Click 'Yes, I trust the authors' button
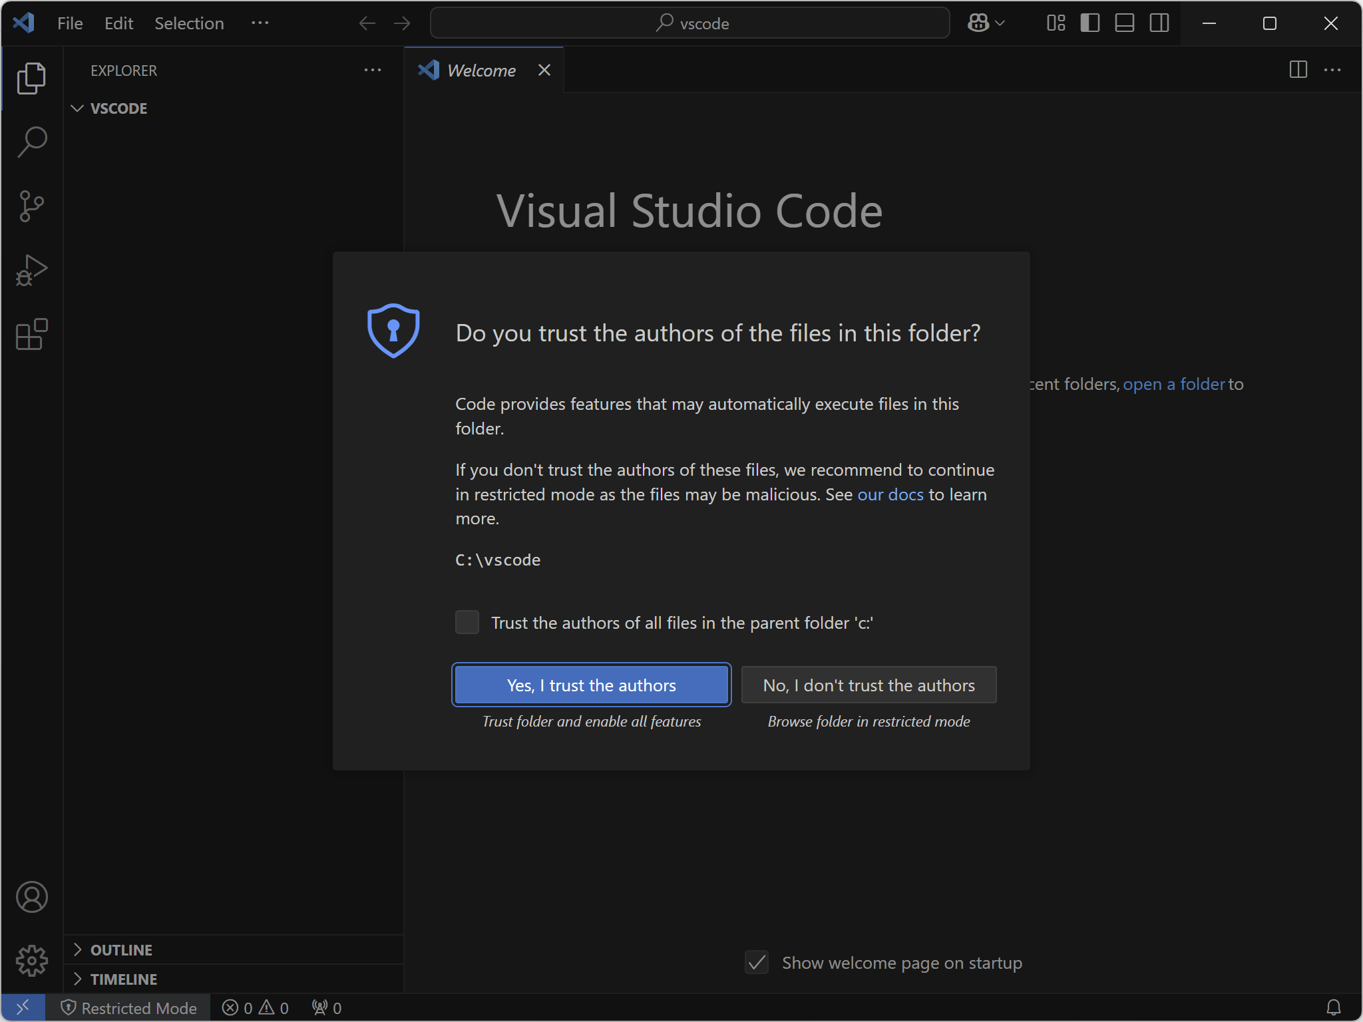This screenshot has height=1022, width=1363. (591, 685)
